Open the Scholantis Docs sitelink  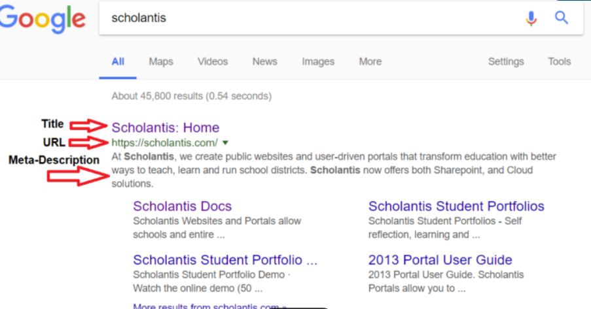click(183, 206)
